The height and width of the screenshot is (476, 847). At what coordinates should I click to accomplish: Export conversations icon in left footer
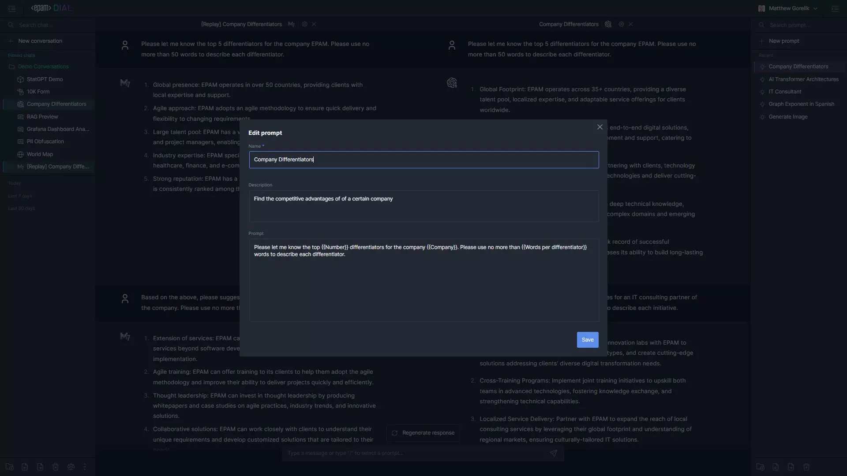point(40,467)
